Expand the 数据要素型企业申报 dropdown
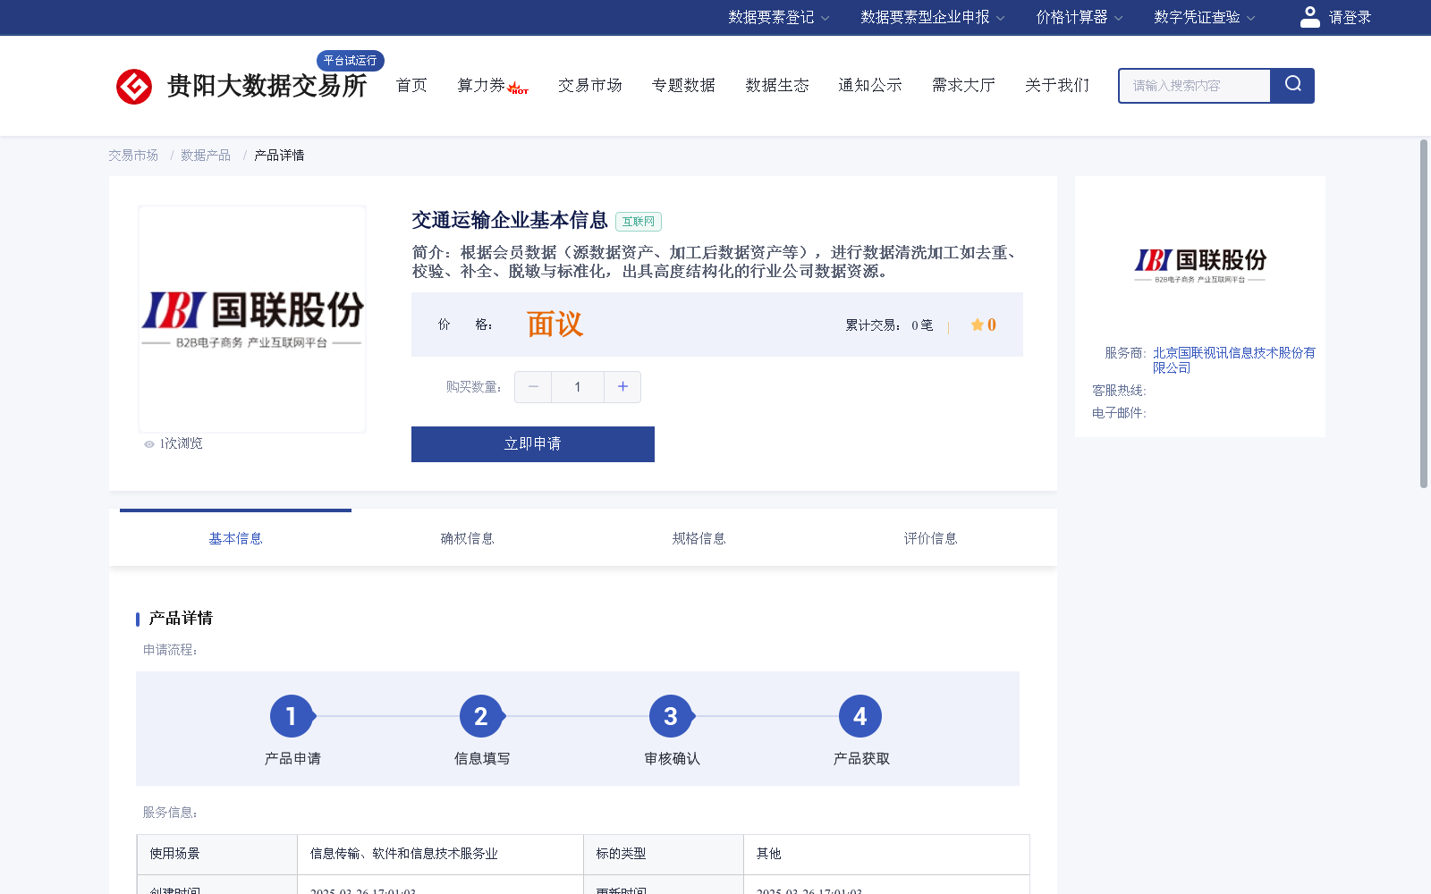The image size is (1431, 894). [x=933, y=17]
